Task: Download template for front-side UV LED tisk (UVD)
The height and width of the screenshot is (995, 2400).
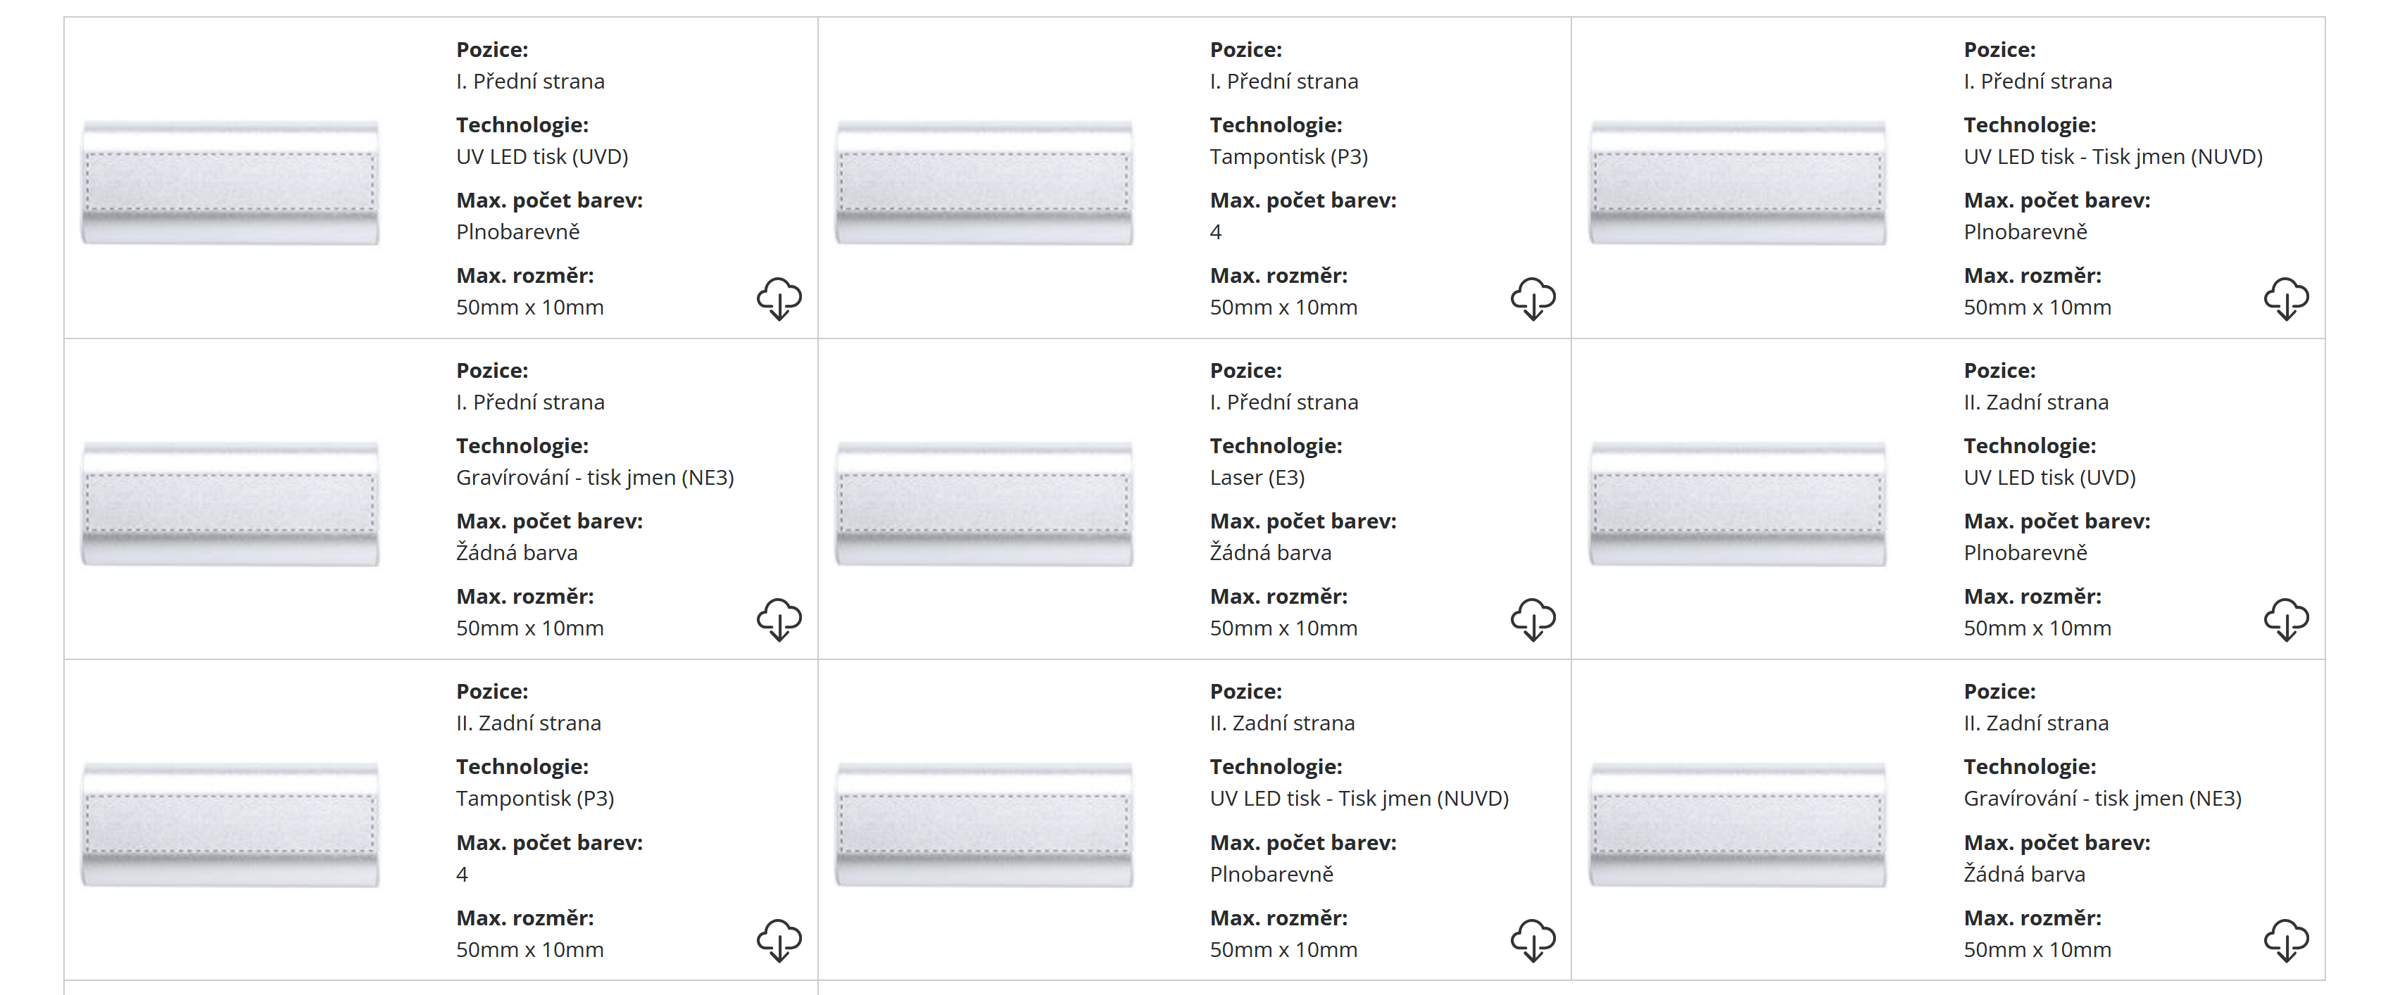Action: (x=779, y=298)
